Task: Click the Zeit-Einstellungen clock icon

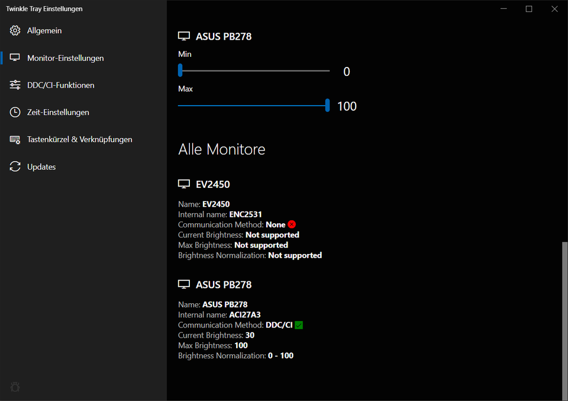Action: [x=15, y=112]
